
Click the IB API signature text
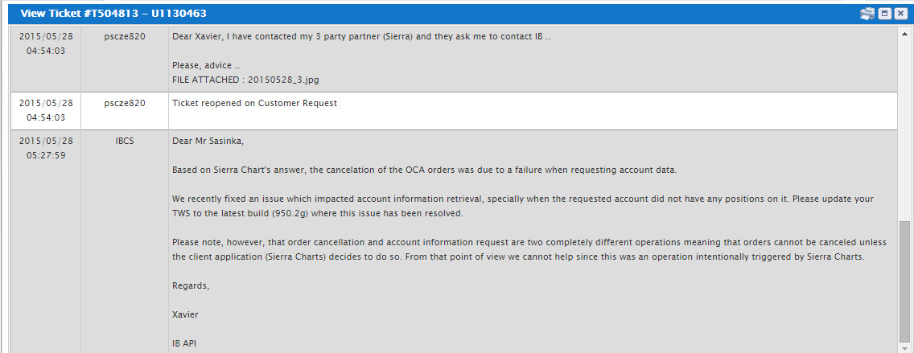[x=184, y=343]
